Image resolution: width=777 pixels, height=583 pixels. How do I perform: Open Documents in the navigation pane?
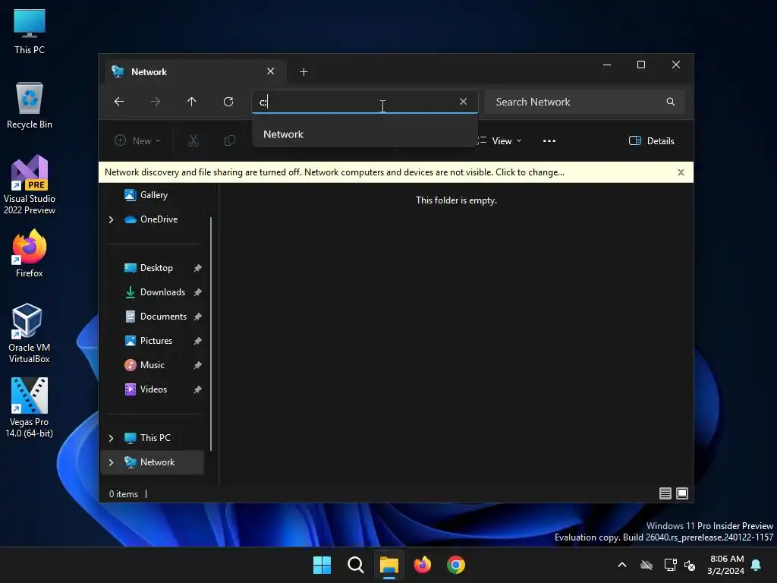click(x=163, y=317)
